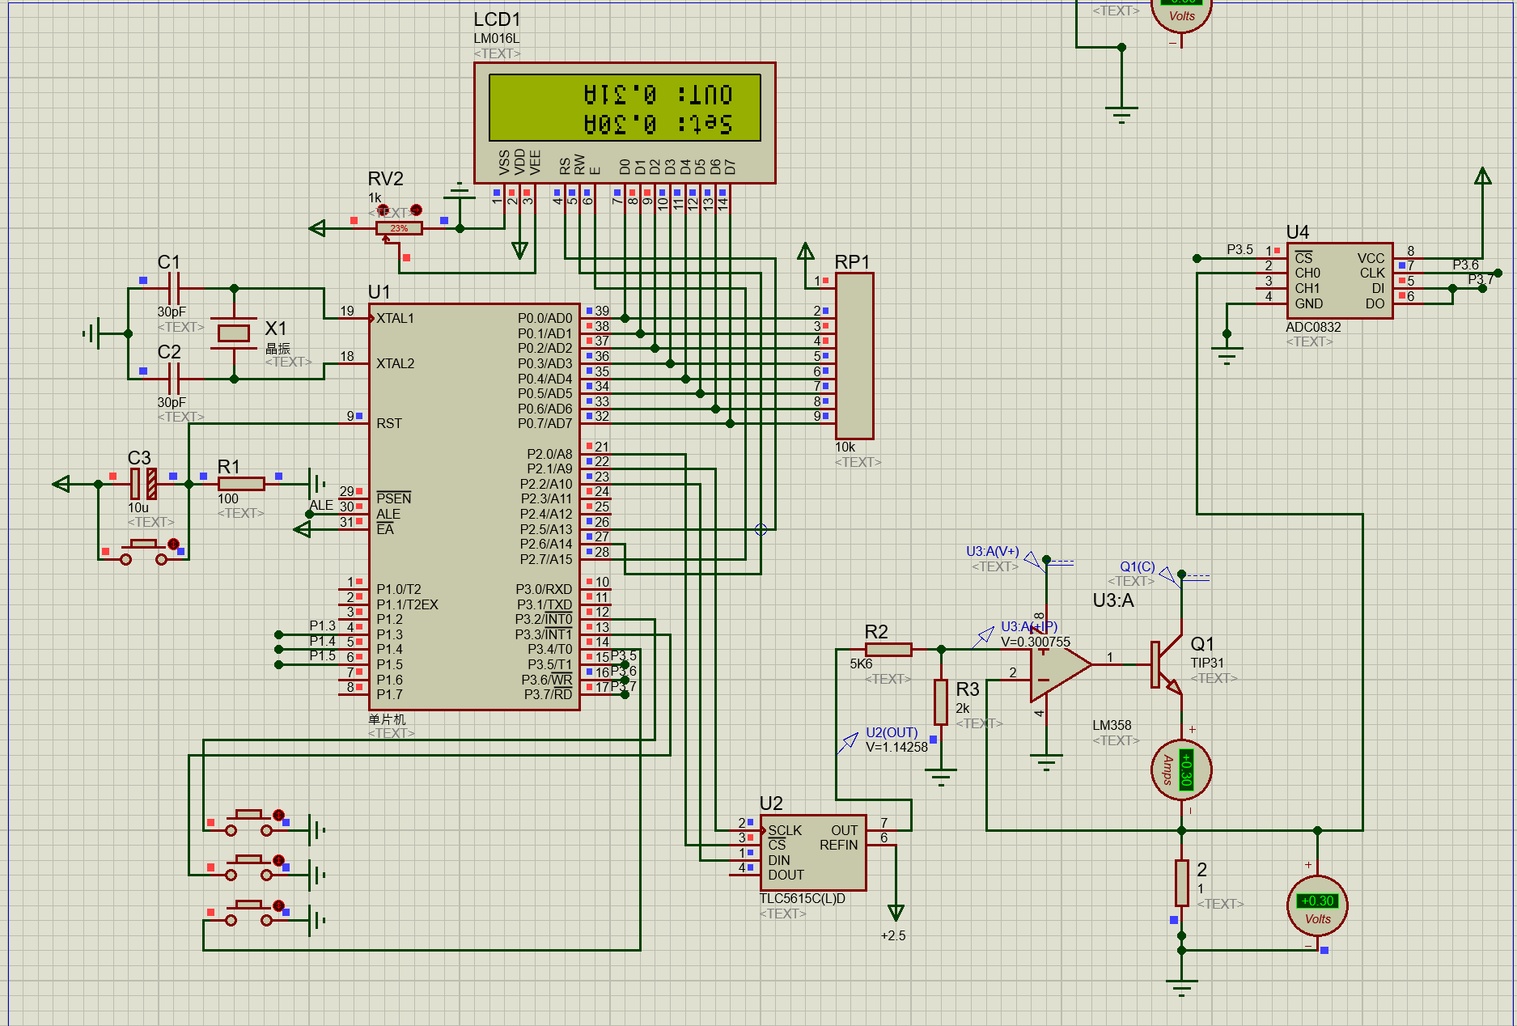1517x1026 pixels.
Task: Click the REFIN pin label on U2
Action: [838, 845]
